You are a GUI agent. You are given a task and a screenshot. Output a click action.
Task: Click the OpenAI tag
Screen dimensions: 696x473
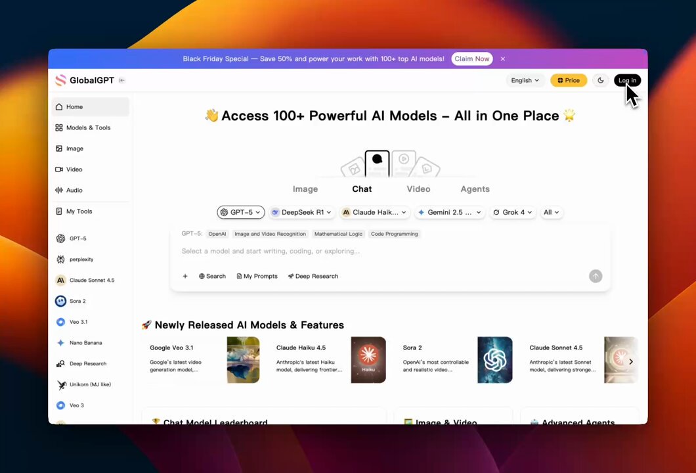(217, 234)
